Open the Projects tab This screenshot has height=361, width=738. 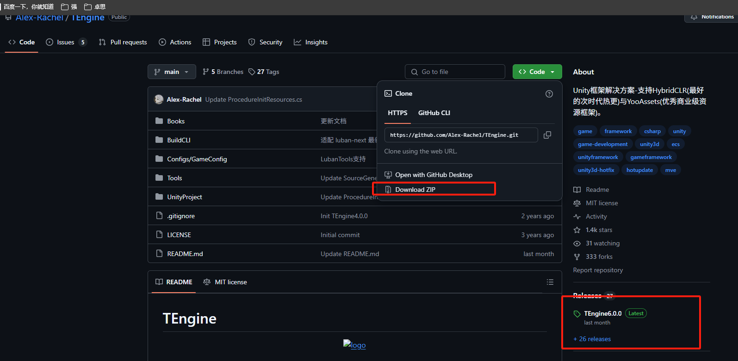220,42
